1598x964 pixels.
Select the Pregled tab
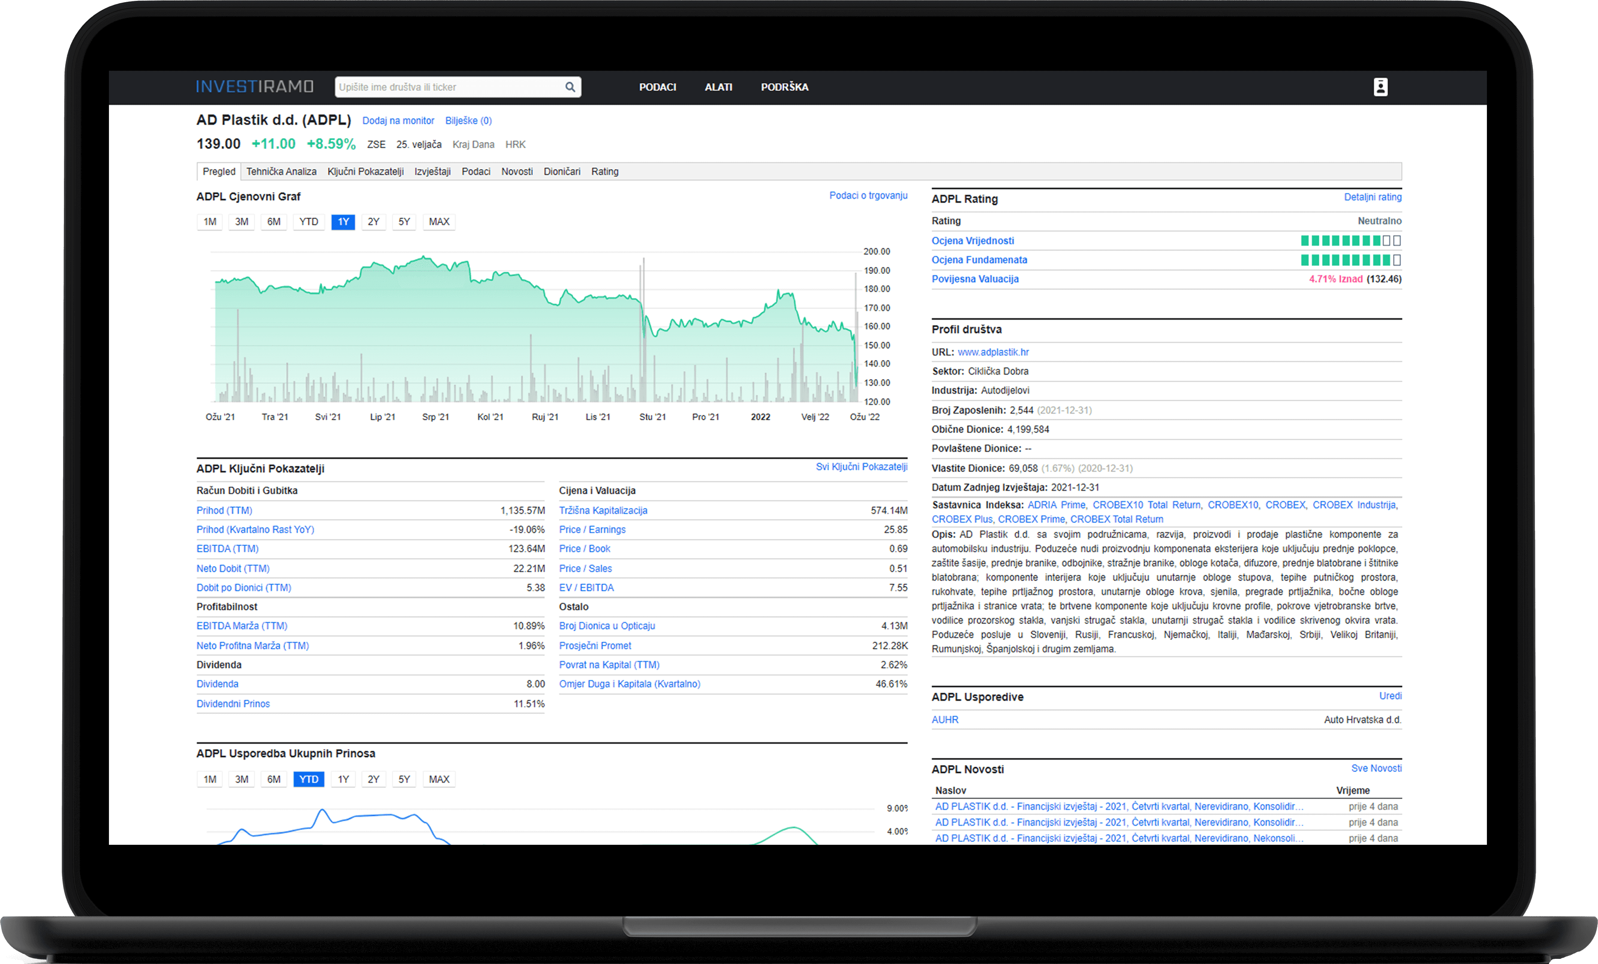coord(219,171)
